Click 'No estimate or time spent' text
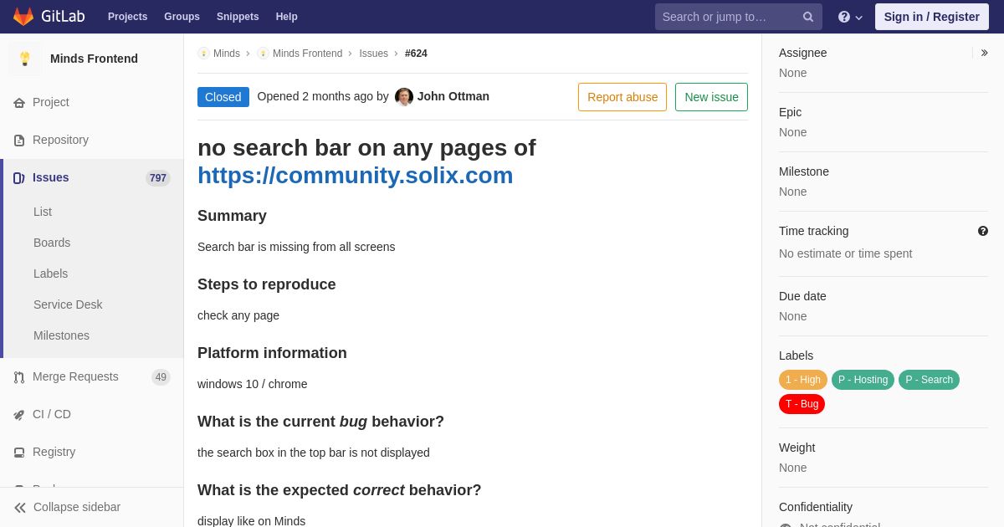The image size is (1004, 527). click(845, 253)
